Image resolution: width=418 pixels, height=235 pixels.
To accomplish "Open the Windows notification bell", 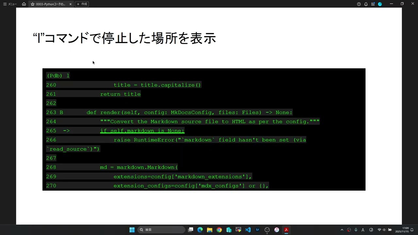I will (x=412, y=230).
